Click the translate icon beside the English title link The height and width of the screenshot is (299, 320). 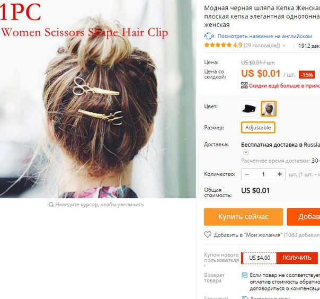209,36
